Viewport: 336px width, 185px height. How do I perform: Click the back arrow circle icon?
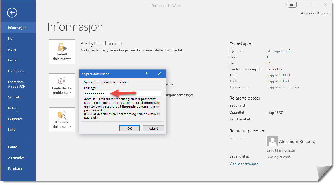click(12, 13)
